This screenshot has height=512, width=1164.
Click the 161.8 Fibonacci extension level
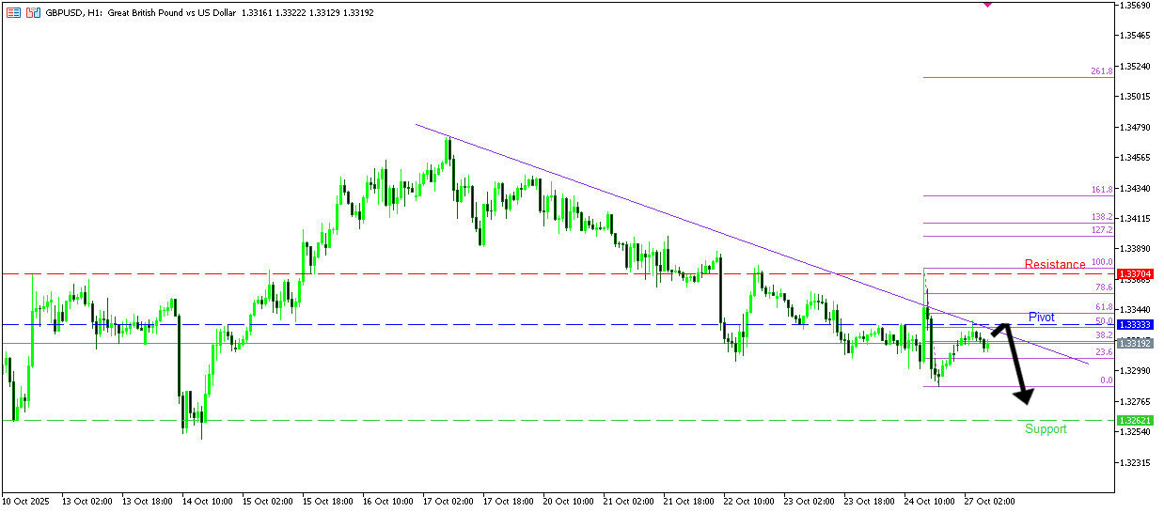(1101, 190)
